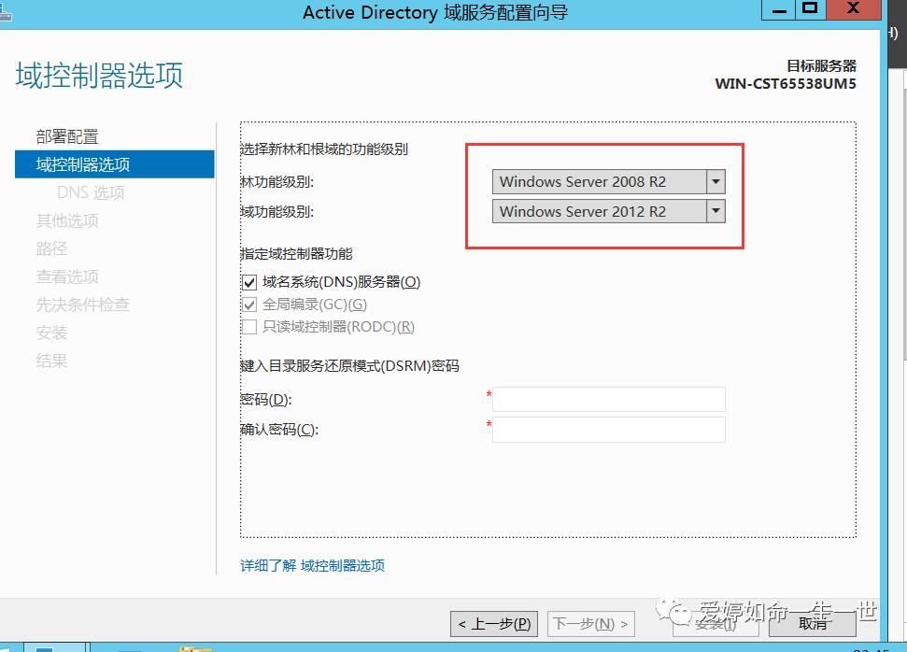
Task: Focus the 确认密码(C) input field
Action: pyautogui.click(x=608, y=430)
